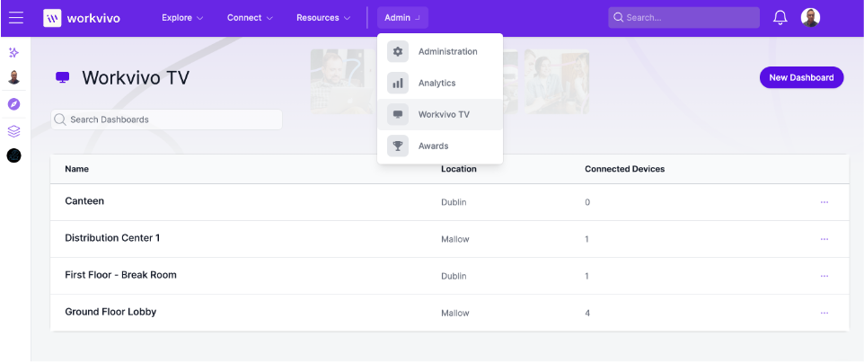The image size is (864, 363).
Task: Click connected devices count 4 for Ground Floor Lobby
Action: (587, 313)
